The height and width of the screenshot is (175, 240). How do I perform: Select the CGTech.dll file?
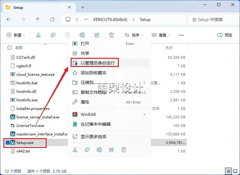click(26, 57)
